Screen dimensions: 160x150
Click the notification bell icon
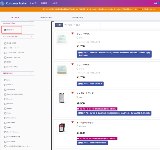click(x=155, y=3)
